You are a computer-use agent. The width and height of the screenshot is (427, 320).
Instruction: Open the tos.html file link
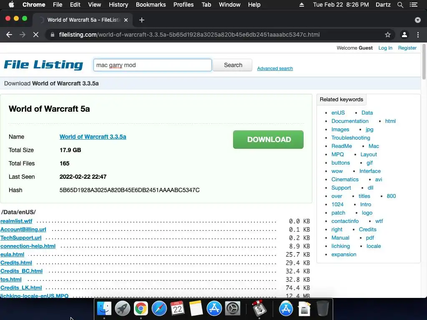[11, 280]
